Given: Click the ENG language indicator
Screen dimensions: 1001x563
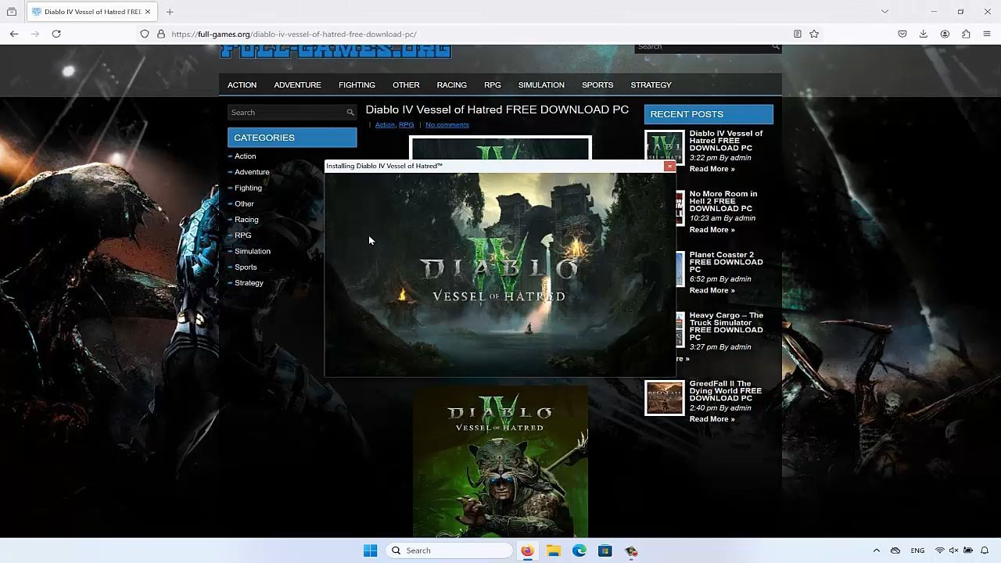Looking at the screenshot, I should [x=917, y=550].
